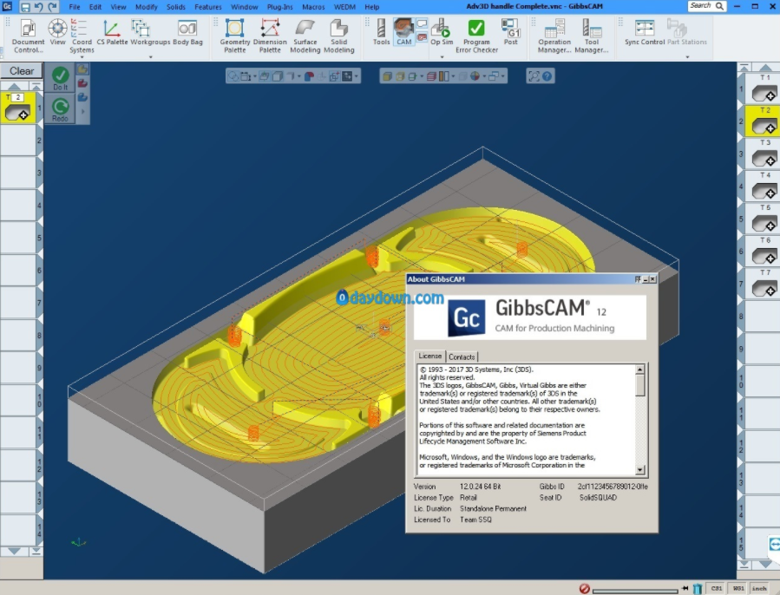Open the Operation Manager
The height and width of the screenshot is (595, 780).
(x=554, y=34)
